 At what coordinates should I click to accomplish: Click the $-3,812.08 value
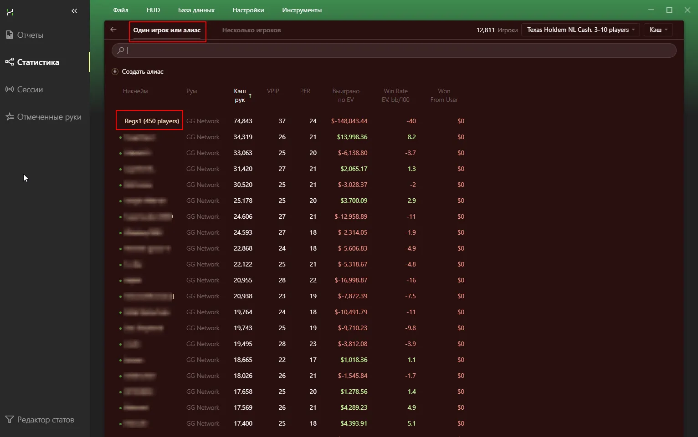(353, 344)
